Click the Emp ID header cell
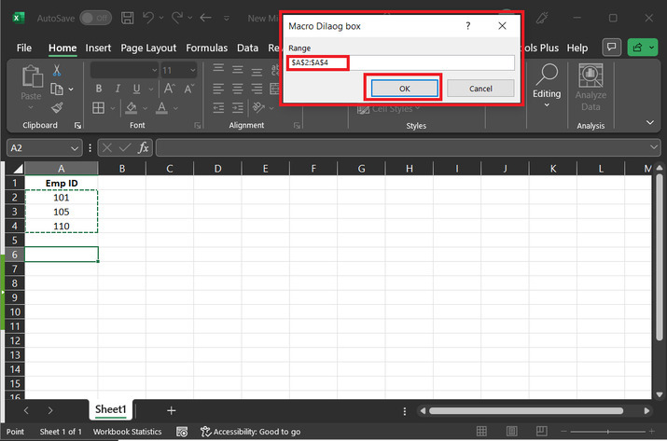This screenshot has width=667, height=441. coord(62,183)
